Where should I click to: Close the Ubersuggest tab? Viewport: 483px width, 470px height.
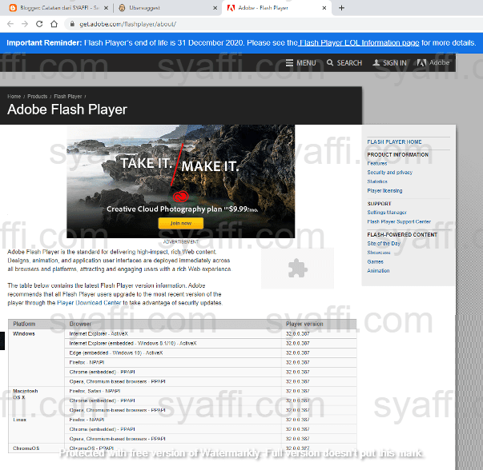tap(215, 8)
